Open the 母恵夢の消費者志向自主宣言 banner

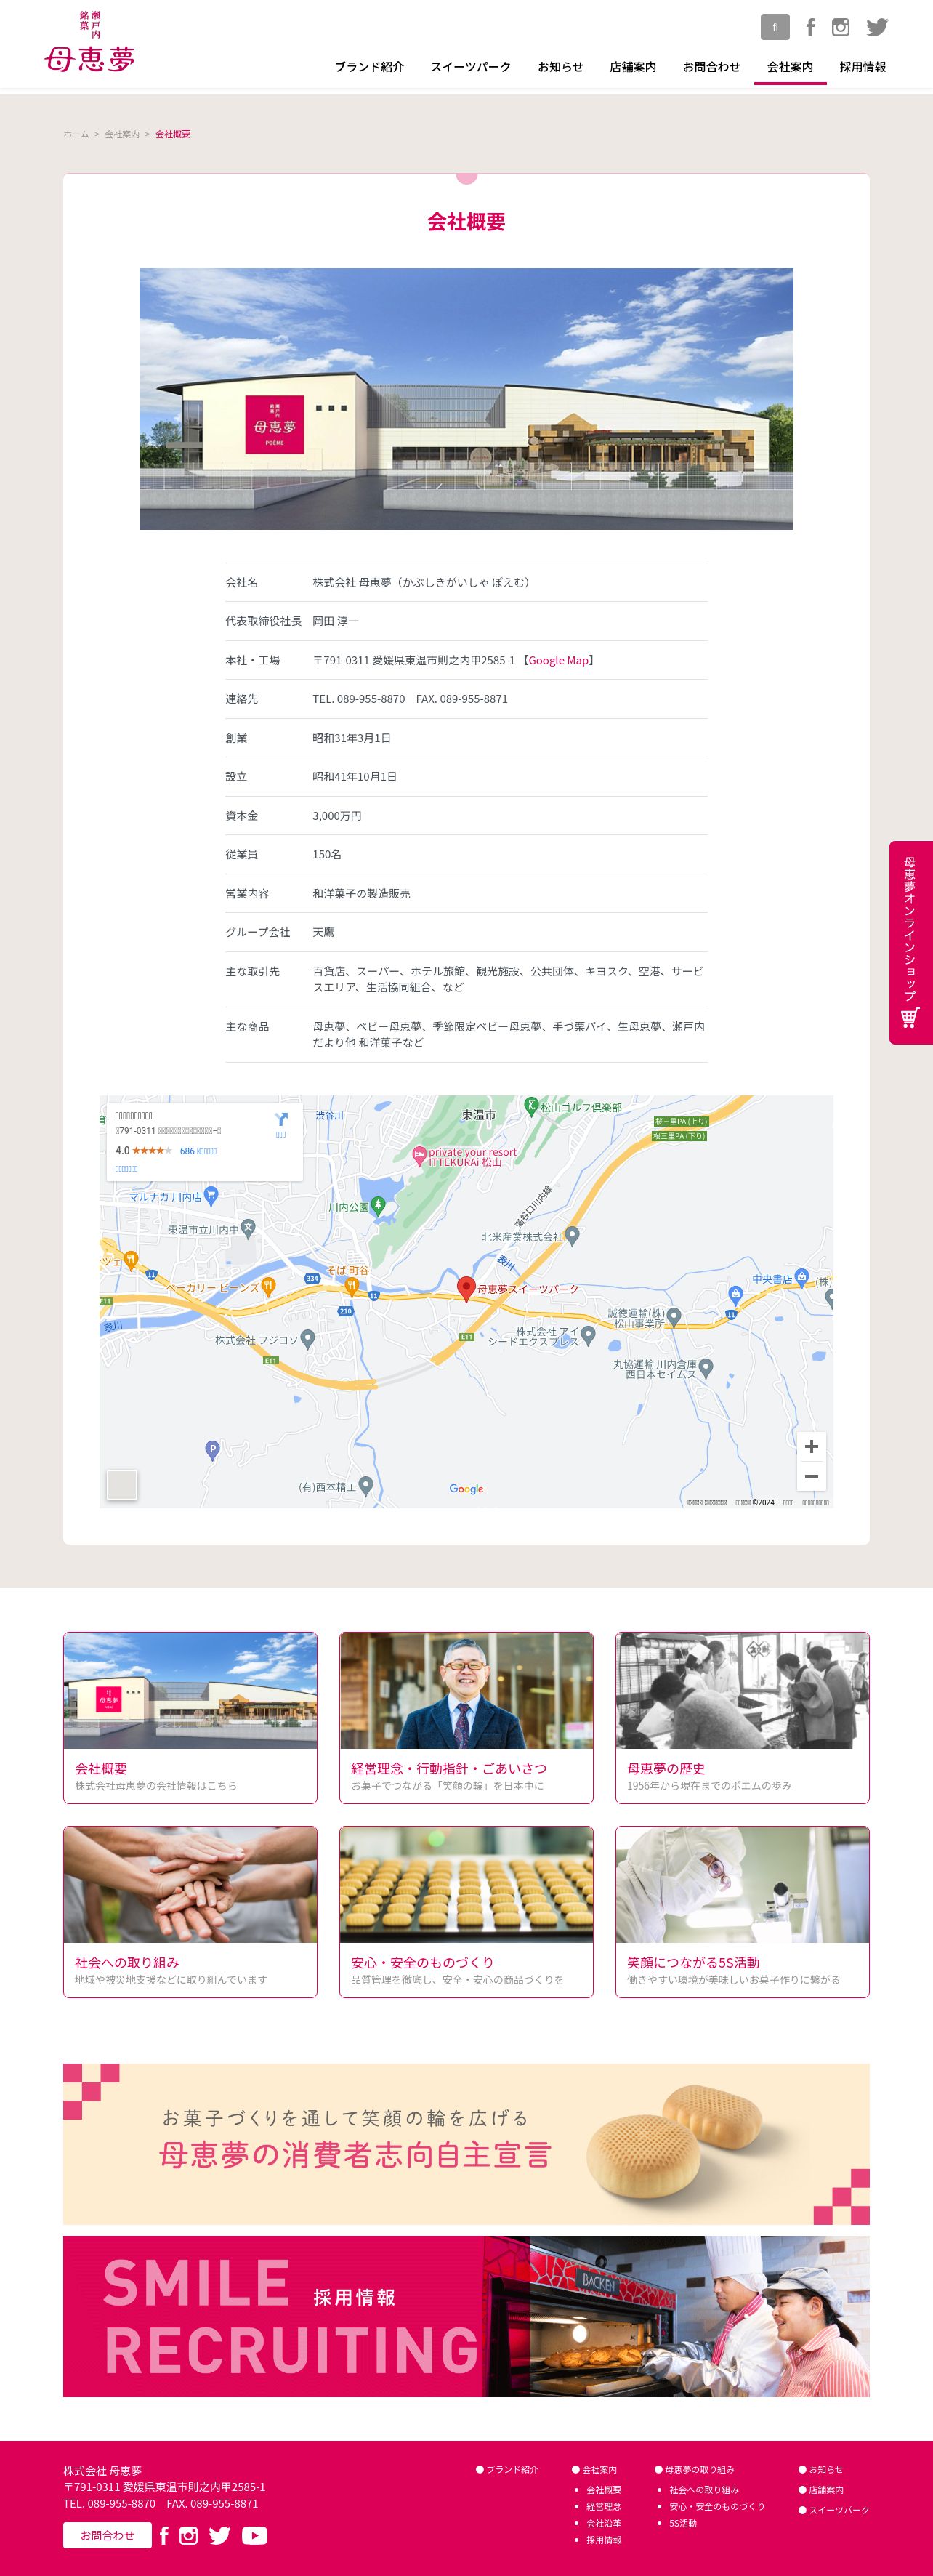click(466, 2143)
